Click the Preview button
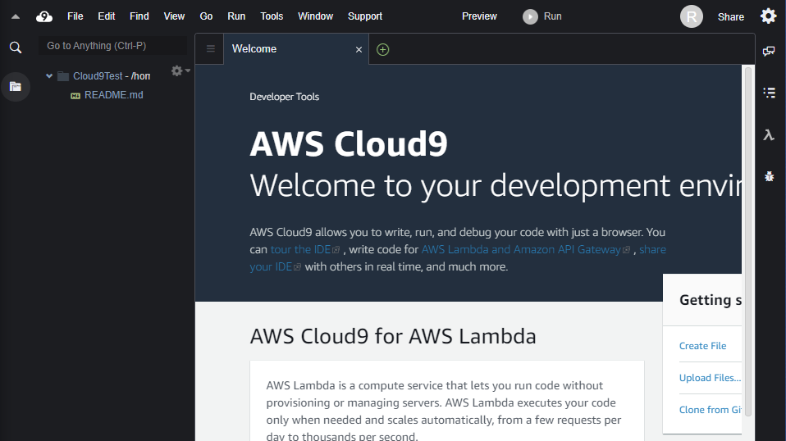The image size is (786, 441). point(479,16)
